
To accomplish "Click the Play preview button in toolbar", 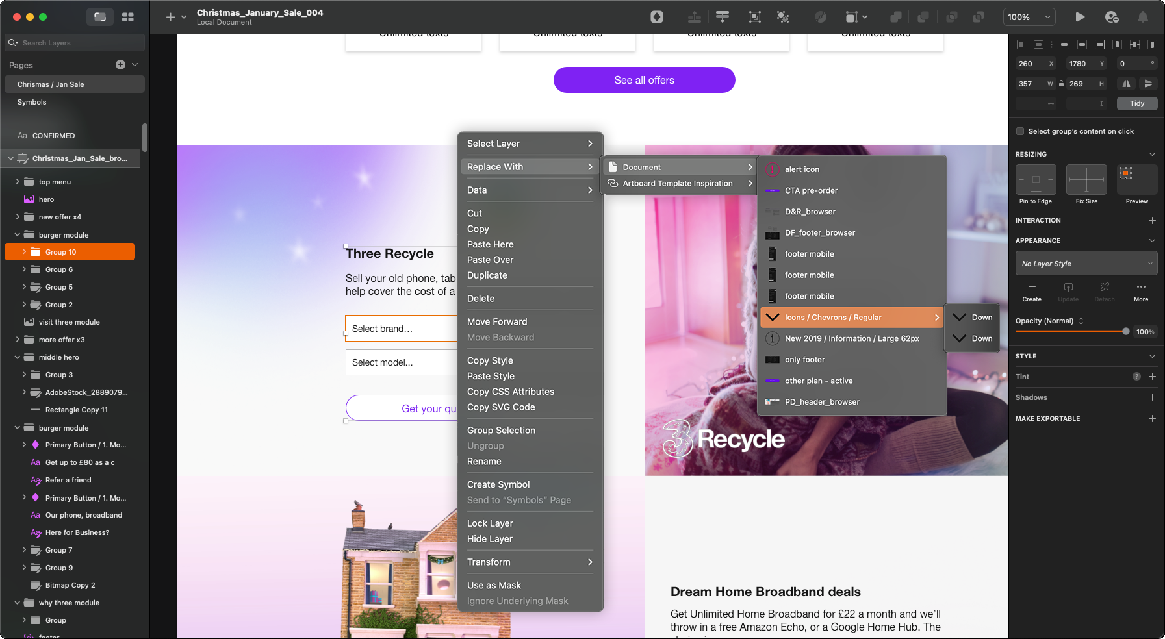I will 1079,17.
